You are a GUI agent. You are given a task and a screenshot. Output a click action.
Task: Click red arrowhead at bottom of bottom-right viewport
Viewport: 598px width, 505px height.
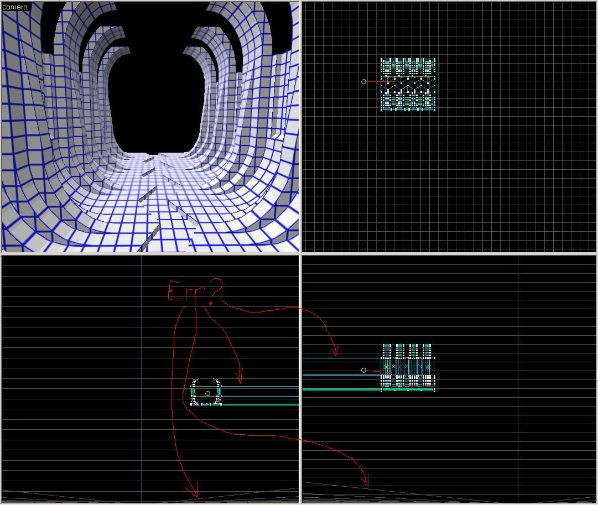(x=365, y=481)
